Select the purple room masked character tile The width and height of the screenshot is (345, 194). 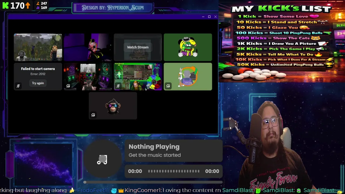(88, 47)
